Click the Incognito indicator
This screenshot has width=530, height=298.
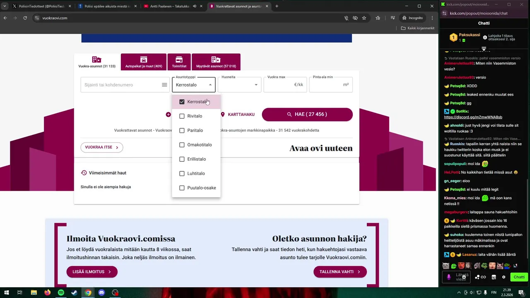tap(413, 18)
